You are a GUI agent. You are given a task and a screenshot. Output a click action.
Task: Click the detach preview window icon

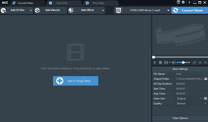(194, 62)
